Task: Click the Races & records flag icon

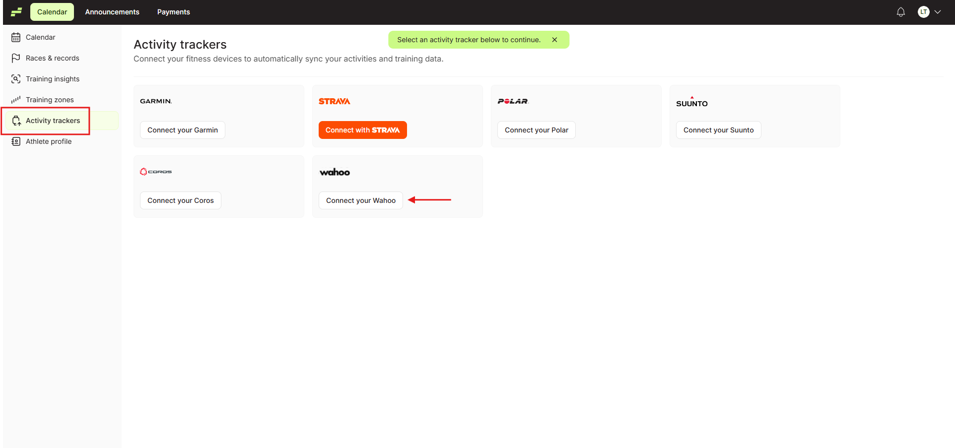Action: tap(16, 58)
